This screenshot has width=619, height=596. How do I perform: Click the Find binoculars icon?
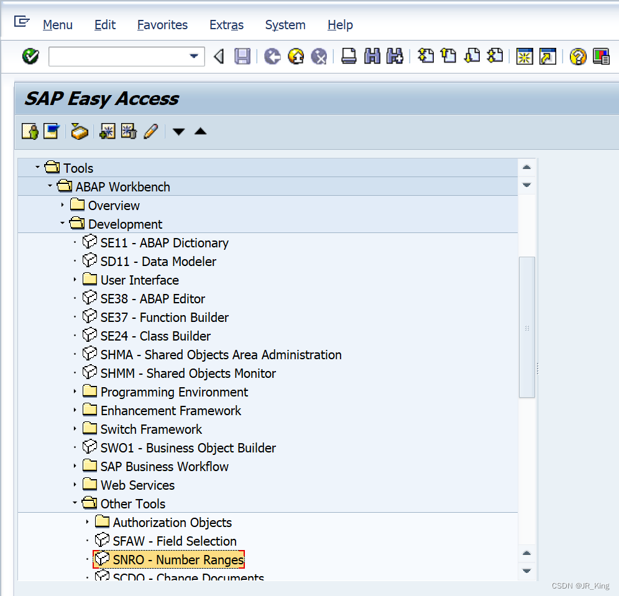pyautogui.click(x=372, y=56)
